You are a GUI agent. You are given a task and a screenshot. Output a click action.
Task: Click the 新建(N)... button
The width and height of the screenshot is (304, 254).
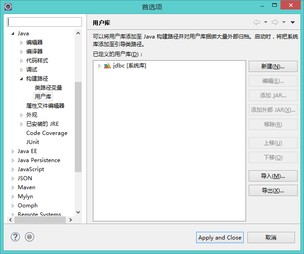coord(273,67)
